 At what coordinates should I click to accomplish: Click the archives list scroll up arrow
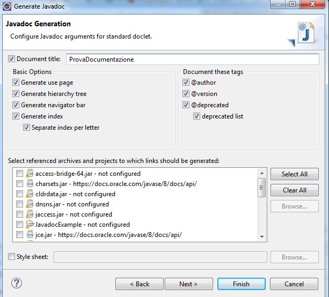coord(262,173)
